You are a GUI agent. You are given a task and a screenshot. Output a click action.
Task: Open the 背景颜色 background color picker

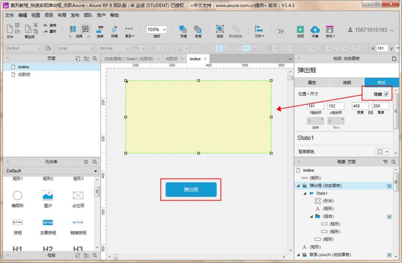pos(382,152)
